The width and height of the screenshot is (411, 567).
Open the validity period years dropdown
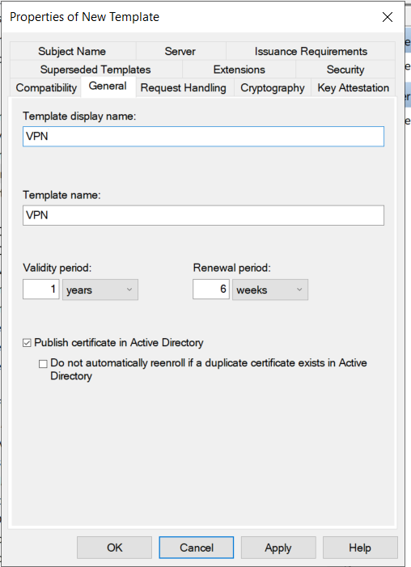(x=100, y=290)
